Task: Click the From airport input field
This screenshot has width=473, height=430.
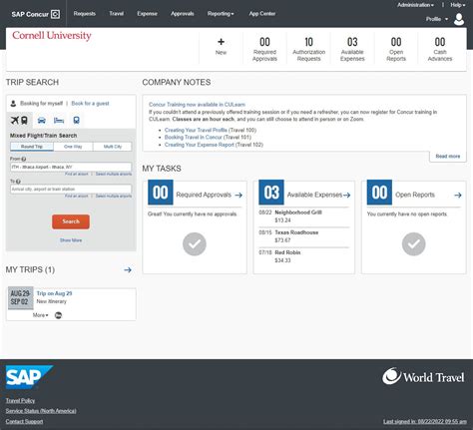Action: 71,167
